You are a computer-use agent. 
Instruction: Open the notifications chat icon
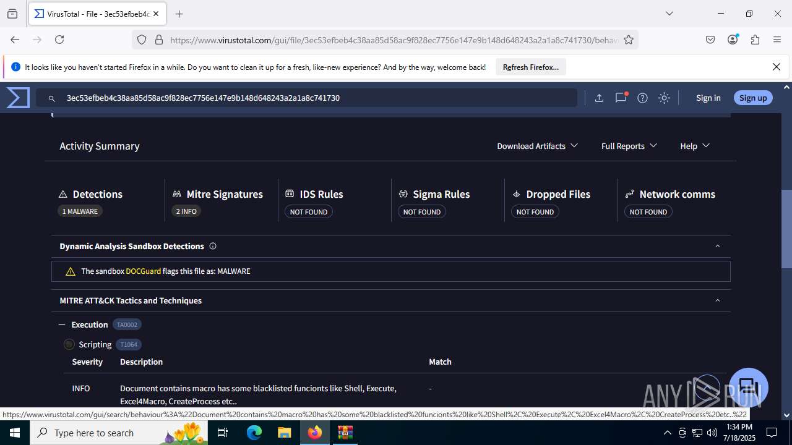(621, 98)
